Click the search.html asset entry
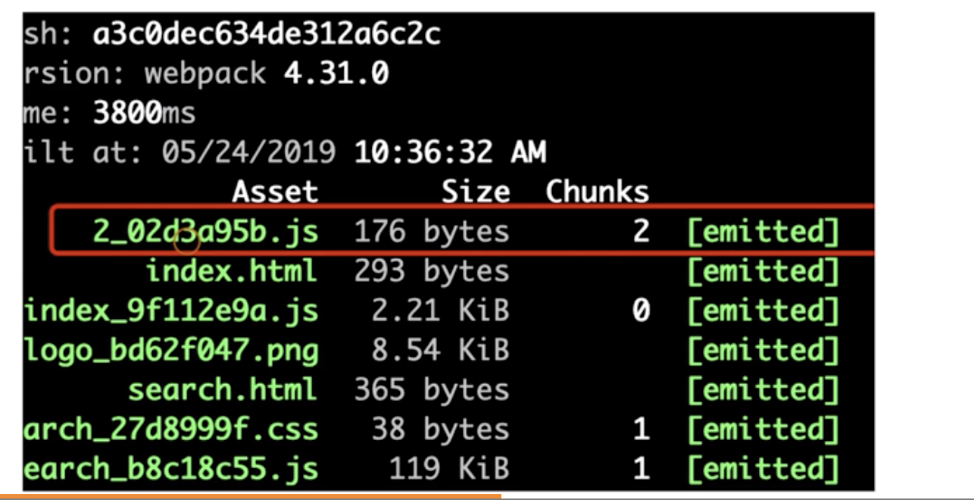Image resolution: width=974 pixels, height=500 pixels. (222, 390)
